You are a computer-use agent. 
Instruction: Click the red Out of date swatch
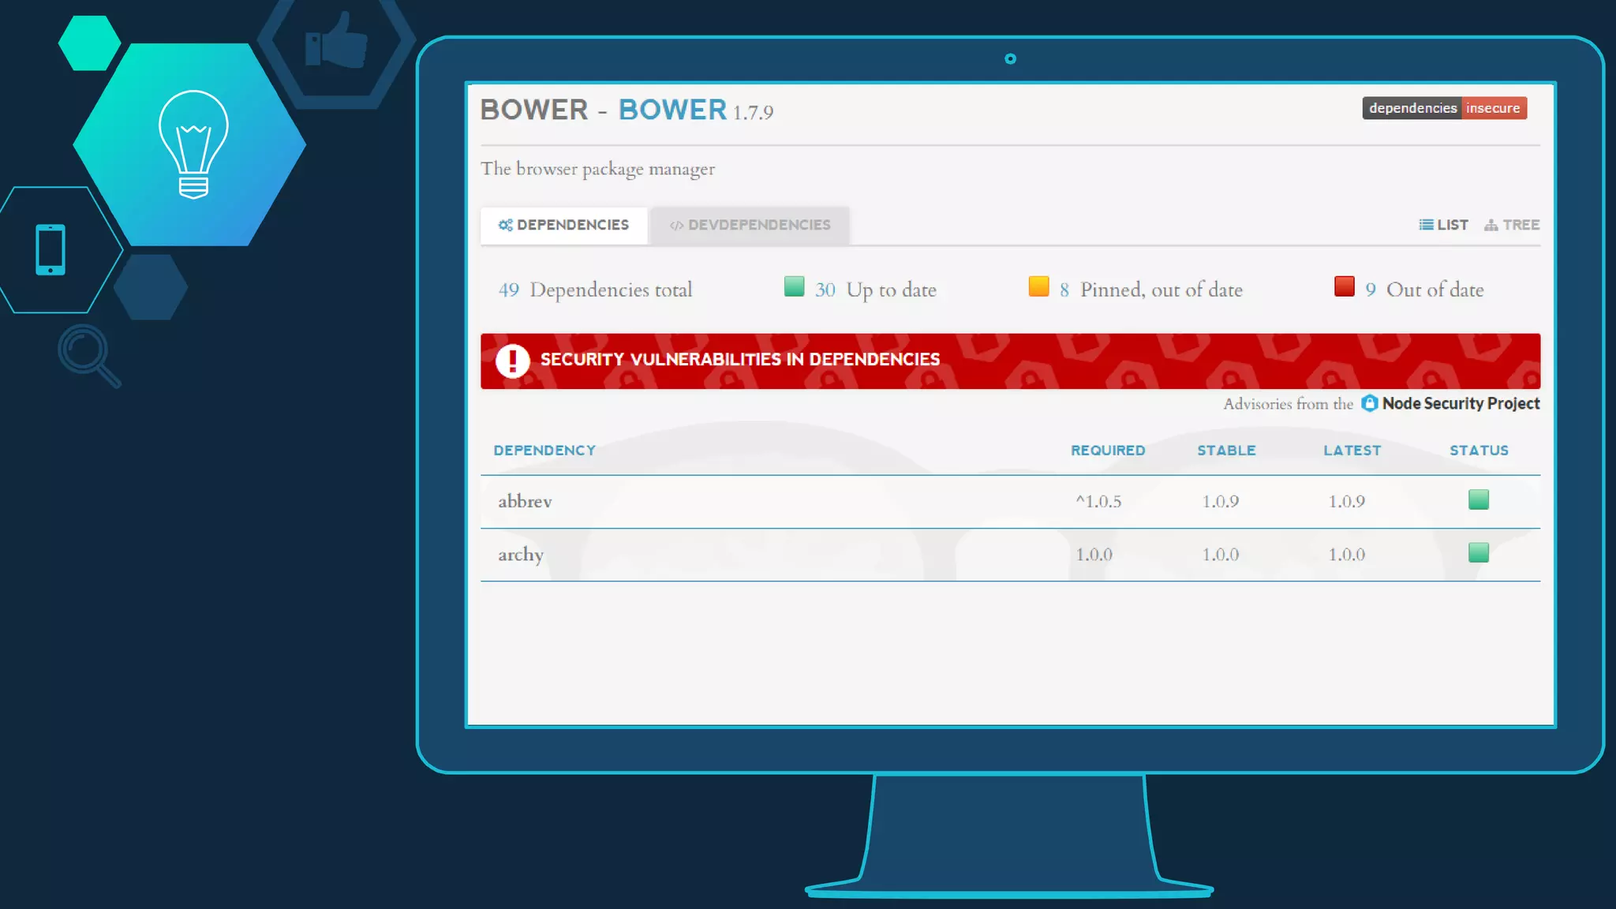coord(1344,286)
